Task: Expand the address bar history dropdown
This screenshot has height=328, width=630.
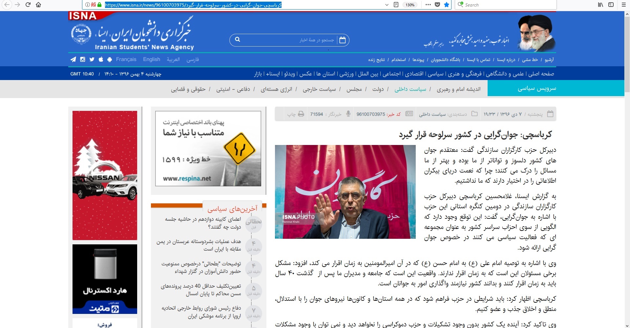Action: pyautogui.click(x=387, y=5)
